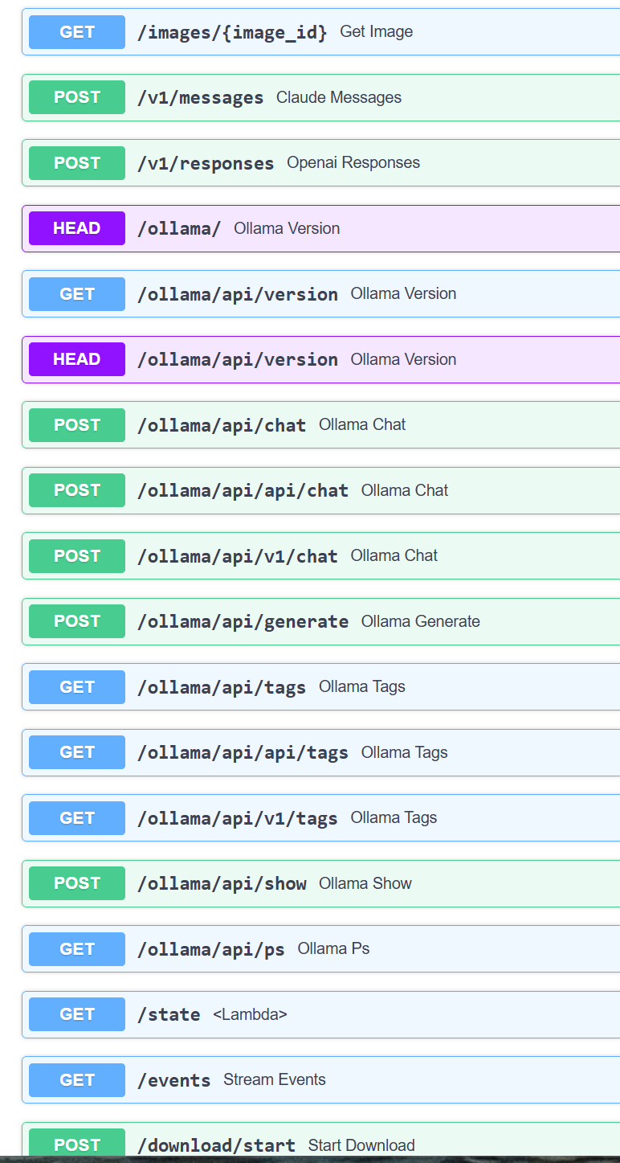Select the /events path link

click(174, 1080)
